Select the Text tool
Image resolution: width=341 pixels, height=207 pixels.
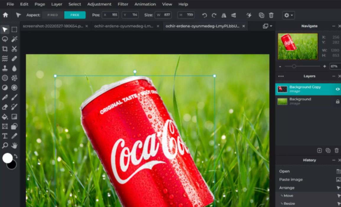(5, 136)
